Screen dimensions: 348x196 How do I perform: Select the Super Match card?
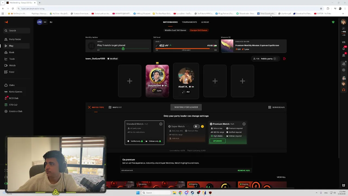186,133
